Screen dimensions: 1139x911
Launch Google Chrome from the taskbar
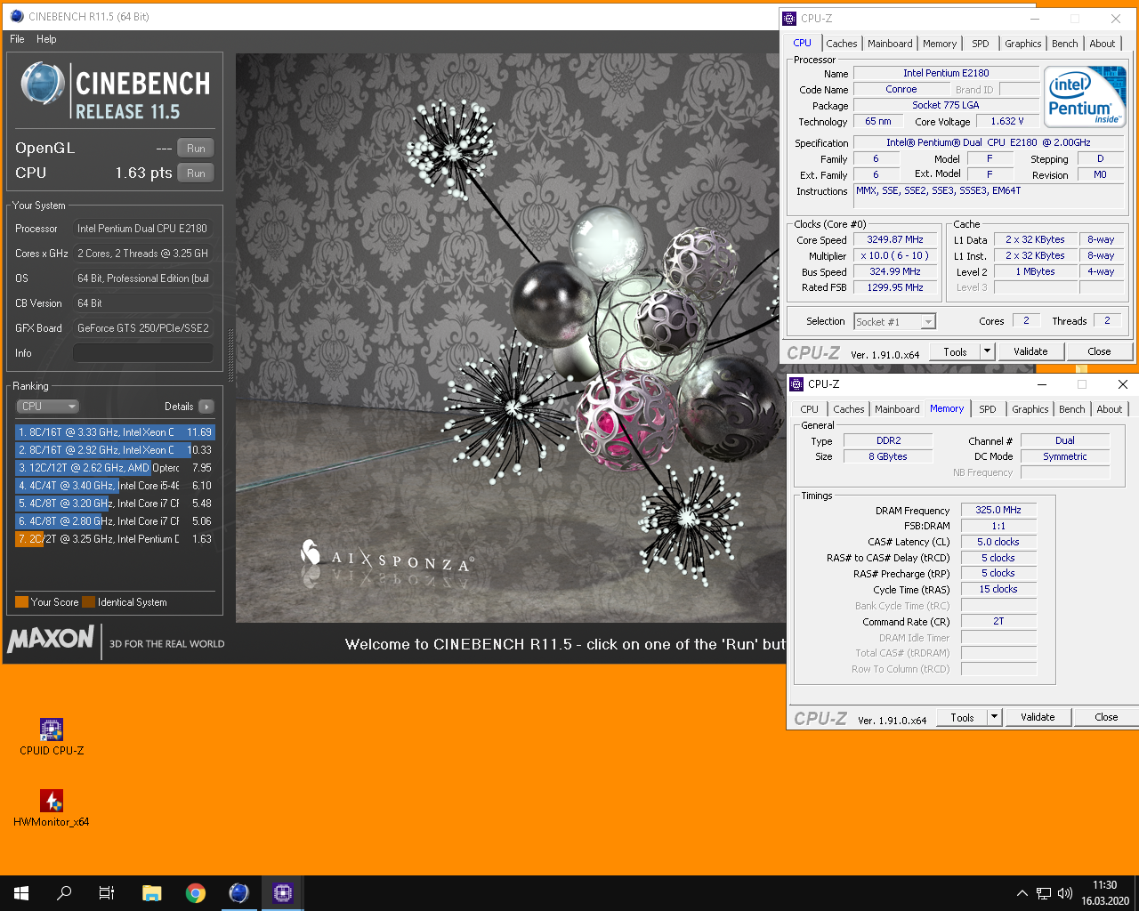click(x=196, y=893)
